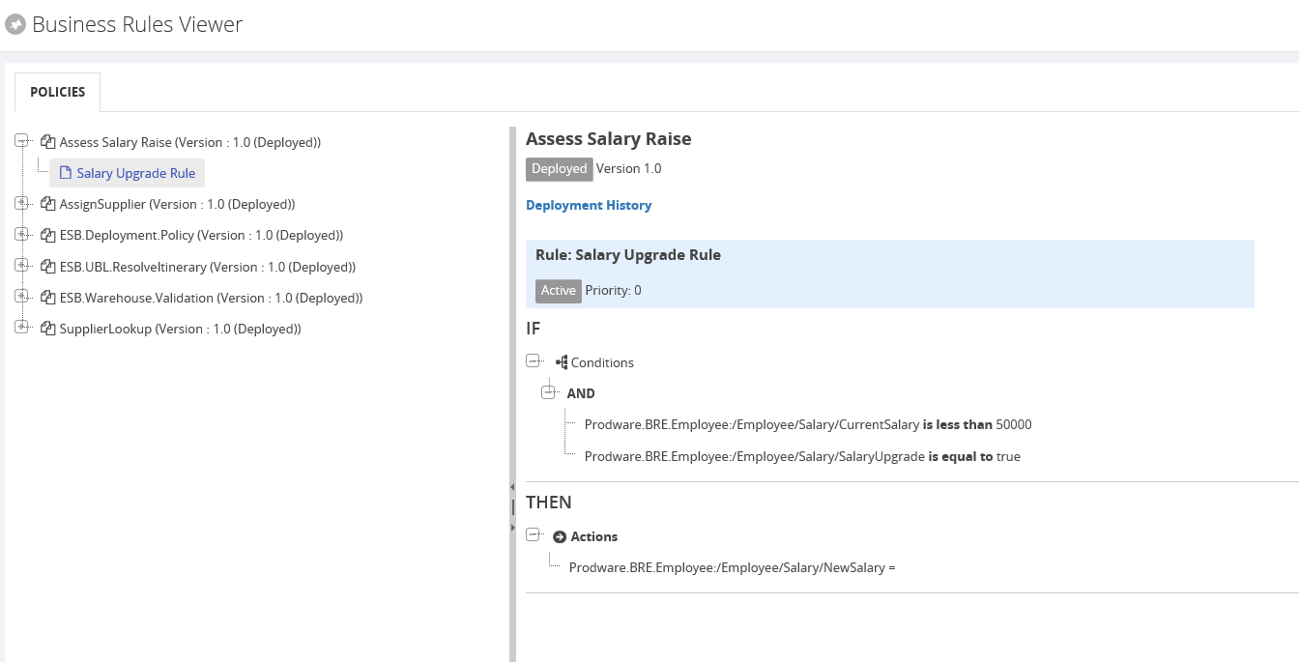Switch to the POLICIES tab
The width and height of the screenshot is (1299, 662).
coord(58,92)
